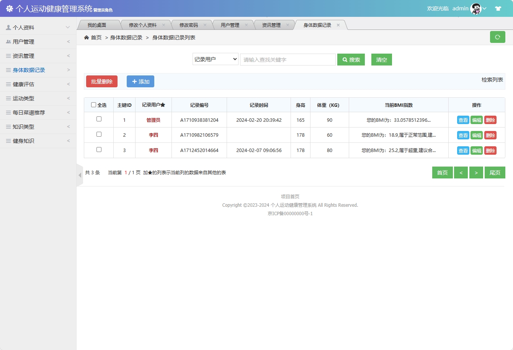
Task: Check the 全选 select-all checkbox
Action: click(94, 105)
